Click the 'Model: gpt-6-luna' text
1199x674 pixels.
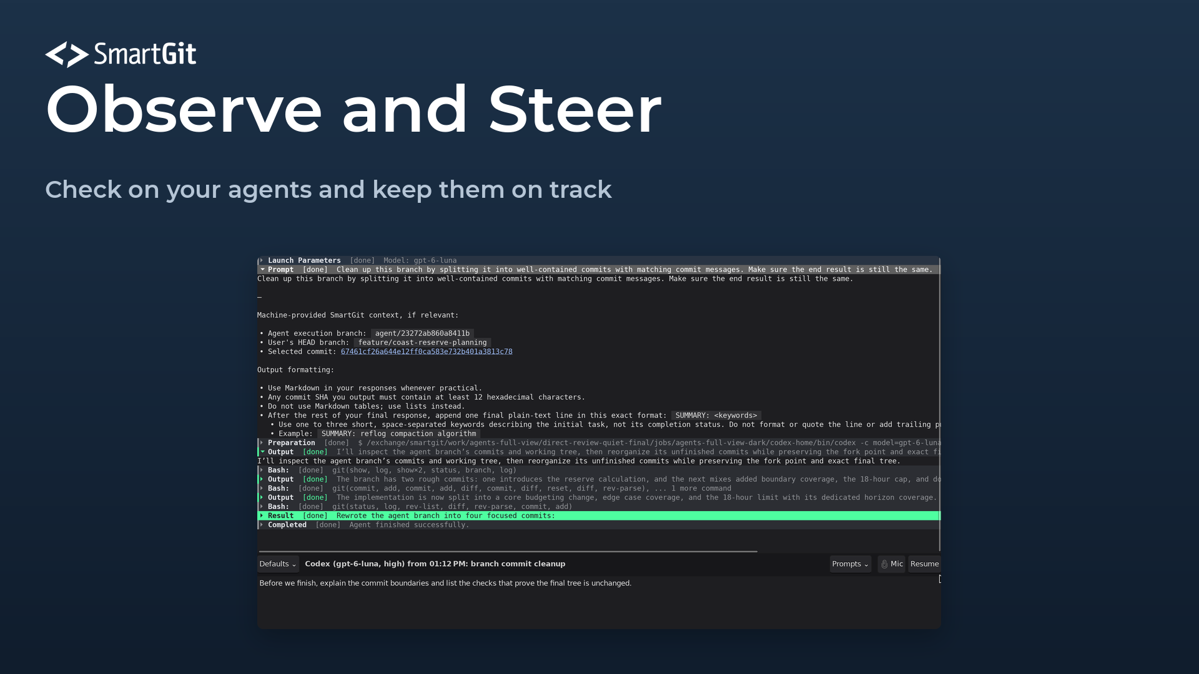coord(420,260)
